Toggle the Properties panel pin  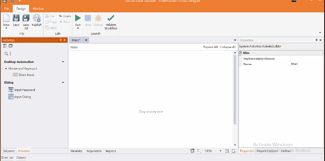tap(317, 40)
